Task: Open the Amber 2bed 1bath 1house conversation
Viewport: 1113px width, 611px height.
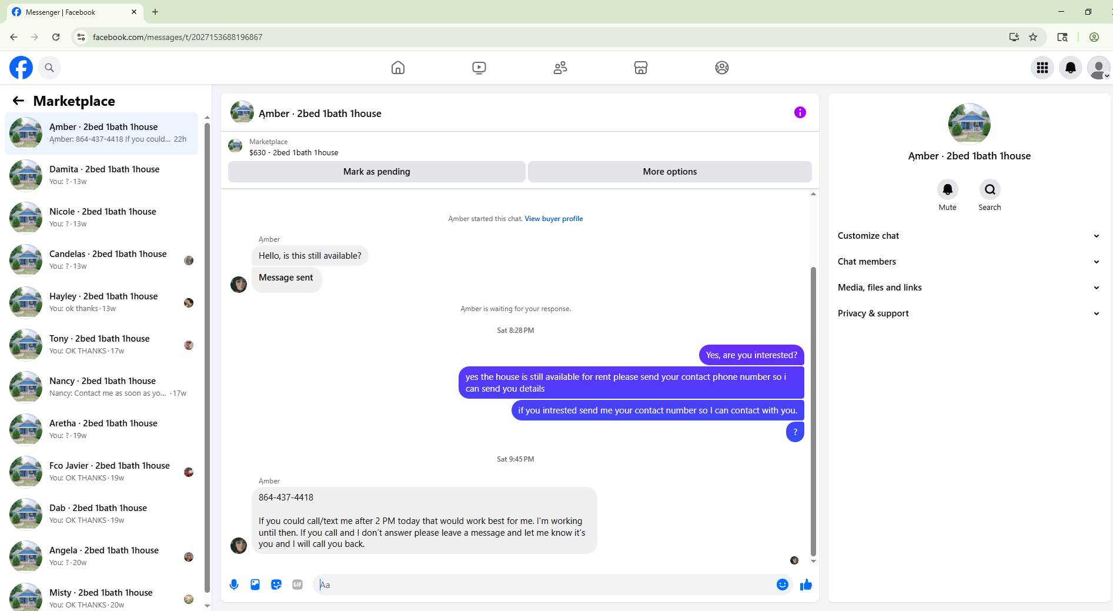Action: pyautogui.click(x=101, y=133)
